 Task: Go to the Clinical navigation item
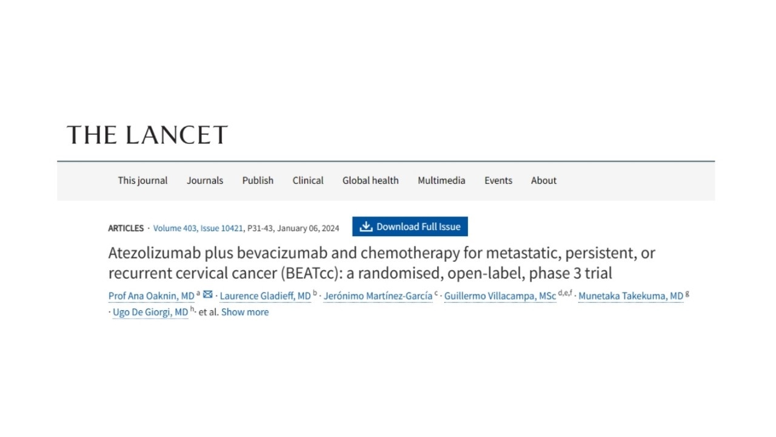(x=308, y=180)
